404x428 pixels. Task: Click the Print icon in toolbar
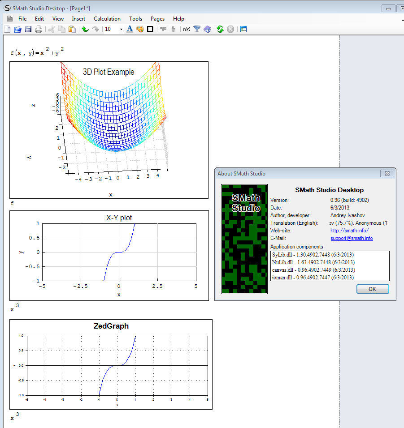click(x=39, y=30)
